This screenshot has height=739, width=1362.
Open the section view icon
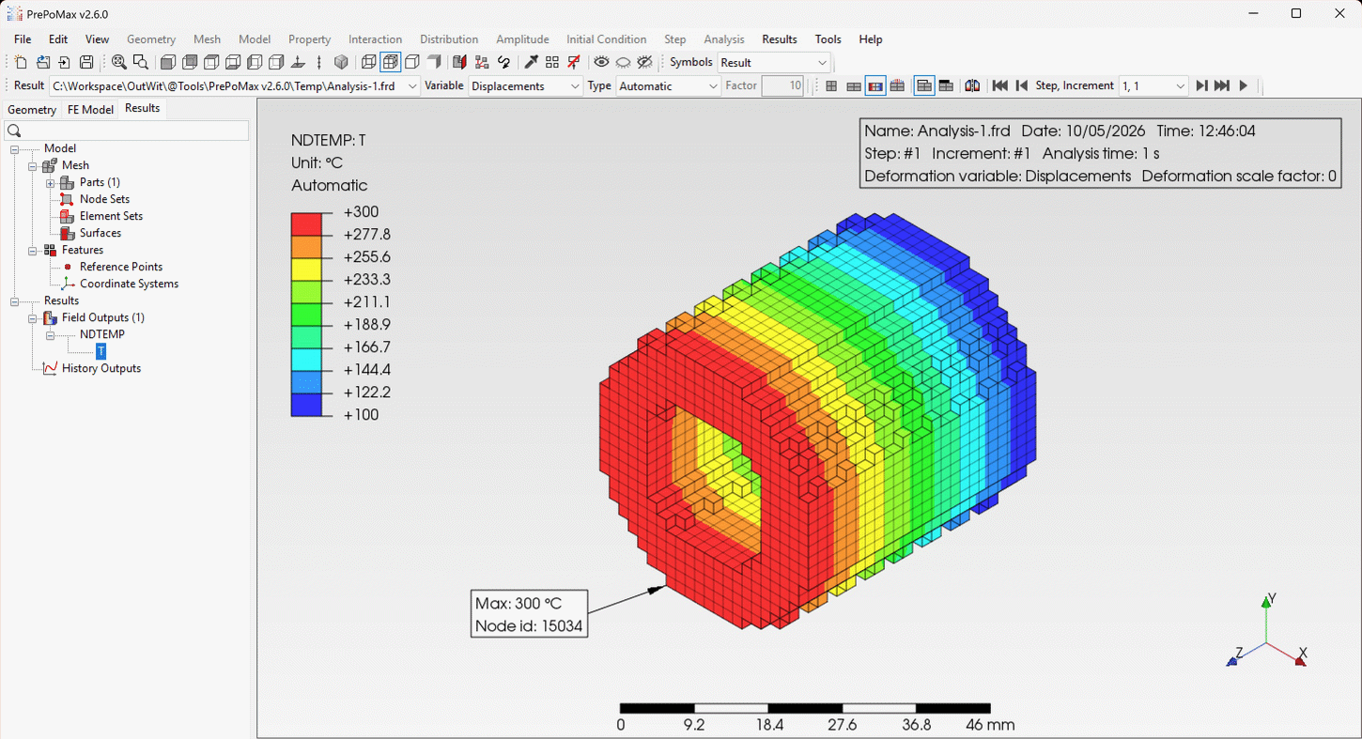[x=459, y=62]
